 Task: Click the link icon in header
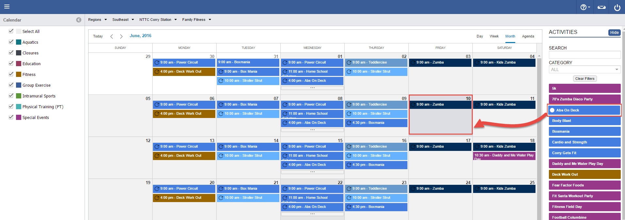coord(601,7)
